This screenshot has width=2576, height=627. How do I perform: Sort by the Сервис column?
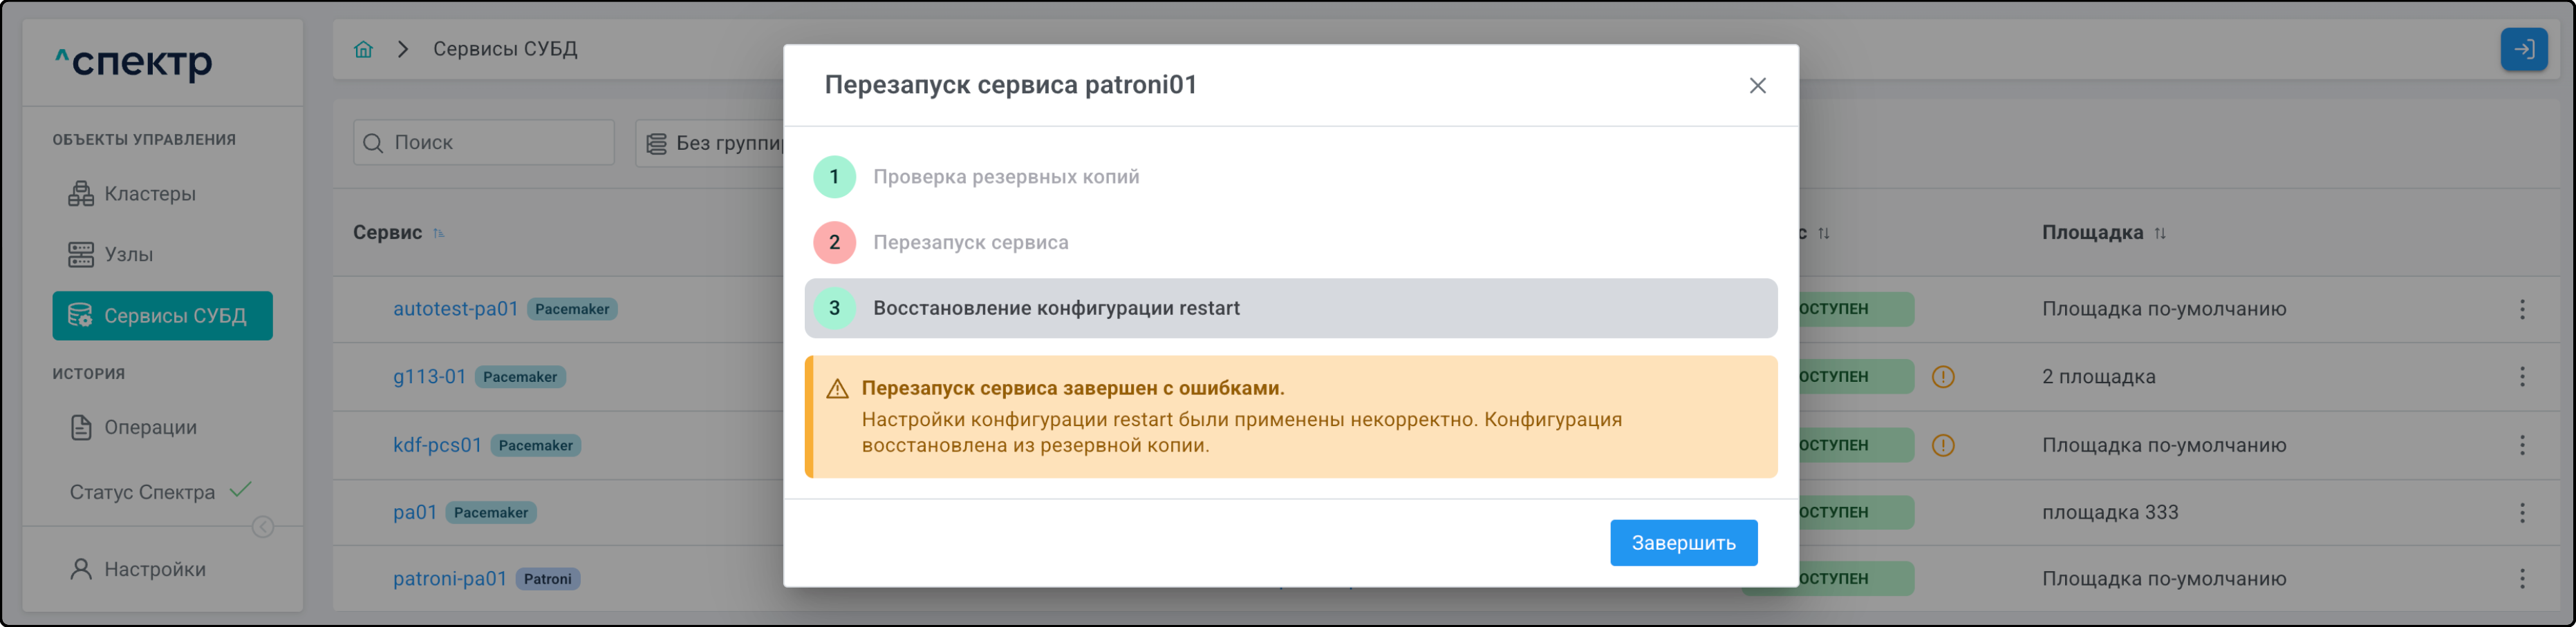[x=439, y=233]
